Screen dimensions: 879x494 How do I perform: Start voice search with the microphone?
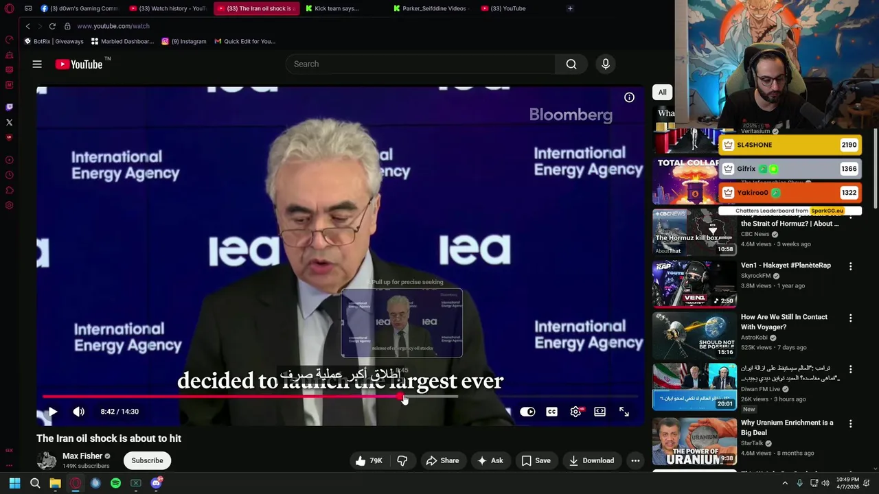tap(605, 64)
